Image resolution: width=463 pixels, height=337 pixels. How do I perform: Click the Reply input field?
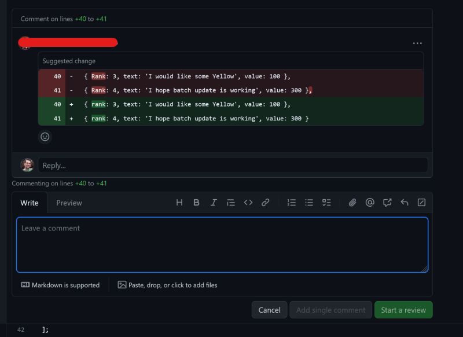tap(231, 165)
